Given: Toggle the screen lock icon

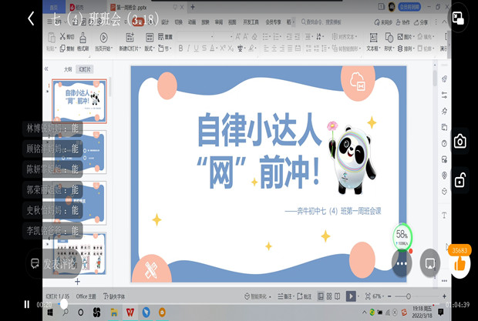Looking at the screenshot, I should coord(459,180).
